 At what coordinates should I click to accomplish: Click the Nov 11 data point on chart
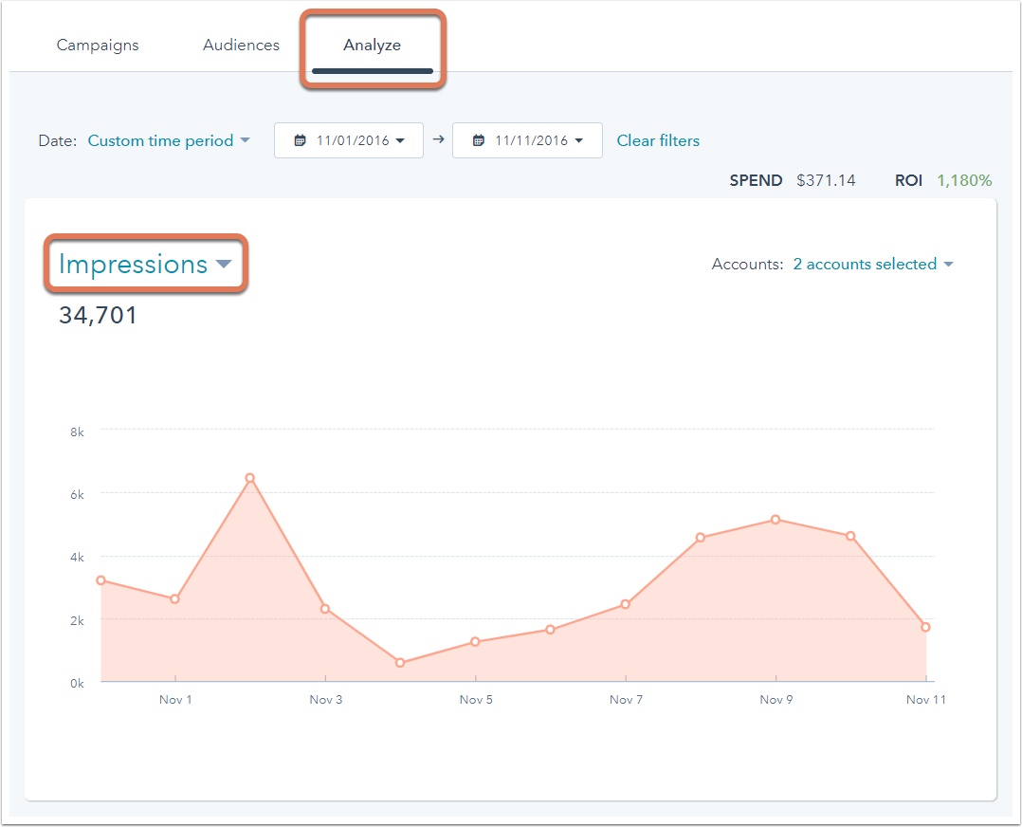point(925,627)
